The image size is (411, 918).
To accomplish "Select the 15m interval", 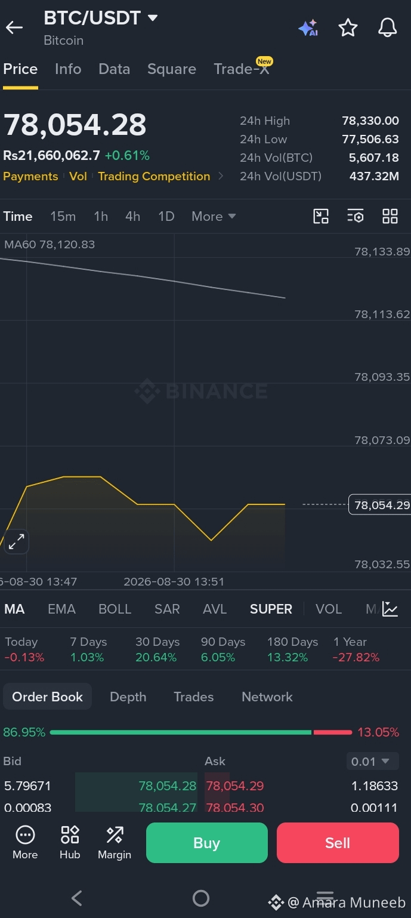I will [x=63, y=216].
